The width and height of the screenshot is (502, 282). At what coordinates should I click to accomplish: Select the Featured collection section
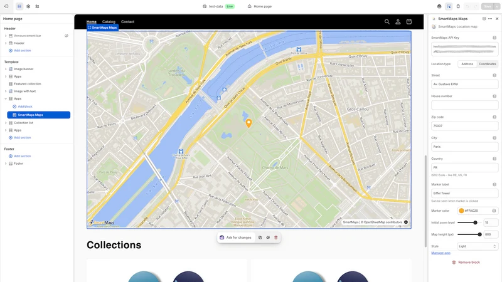[x=28, y=84]
